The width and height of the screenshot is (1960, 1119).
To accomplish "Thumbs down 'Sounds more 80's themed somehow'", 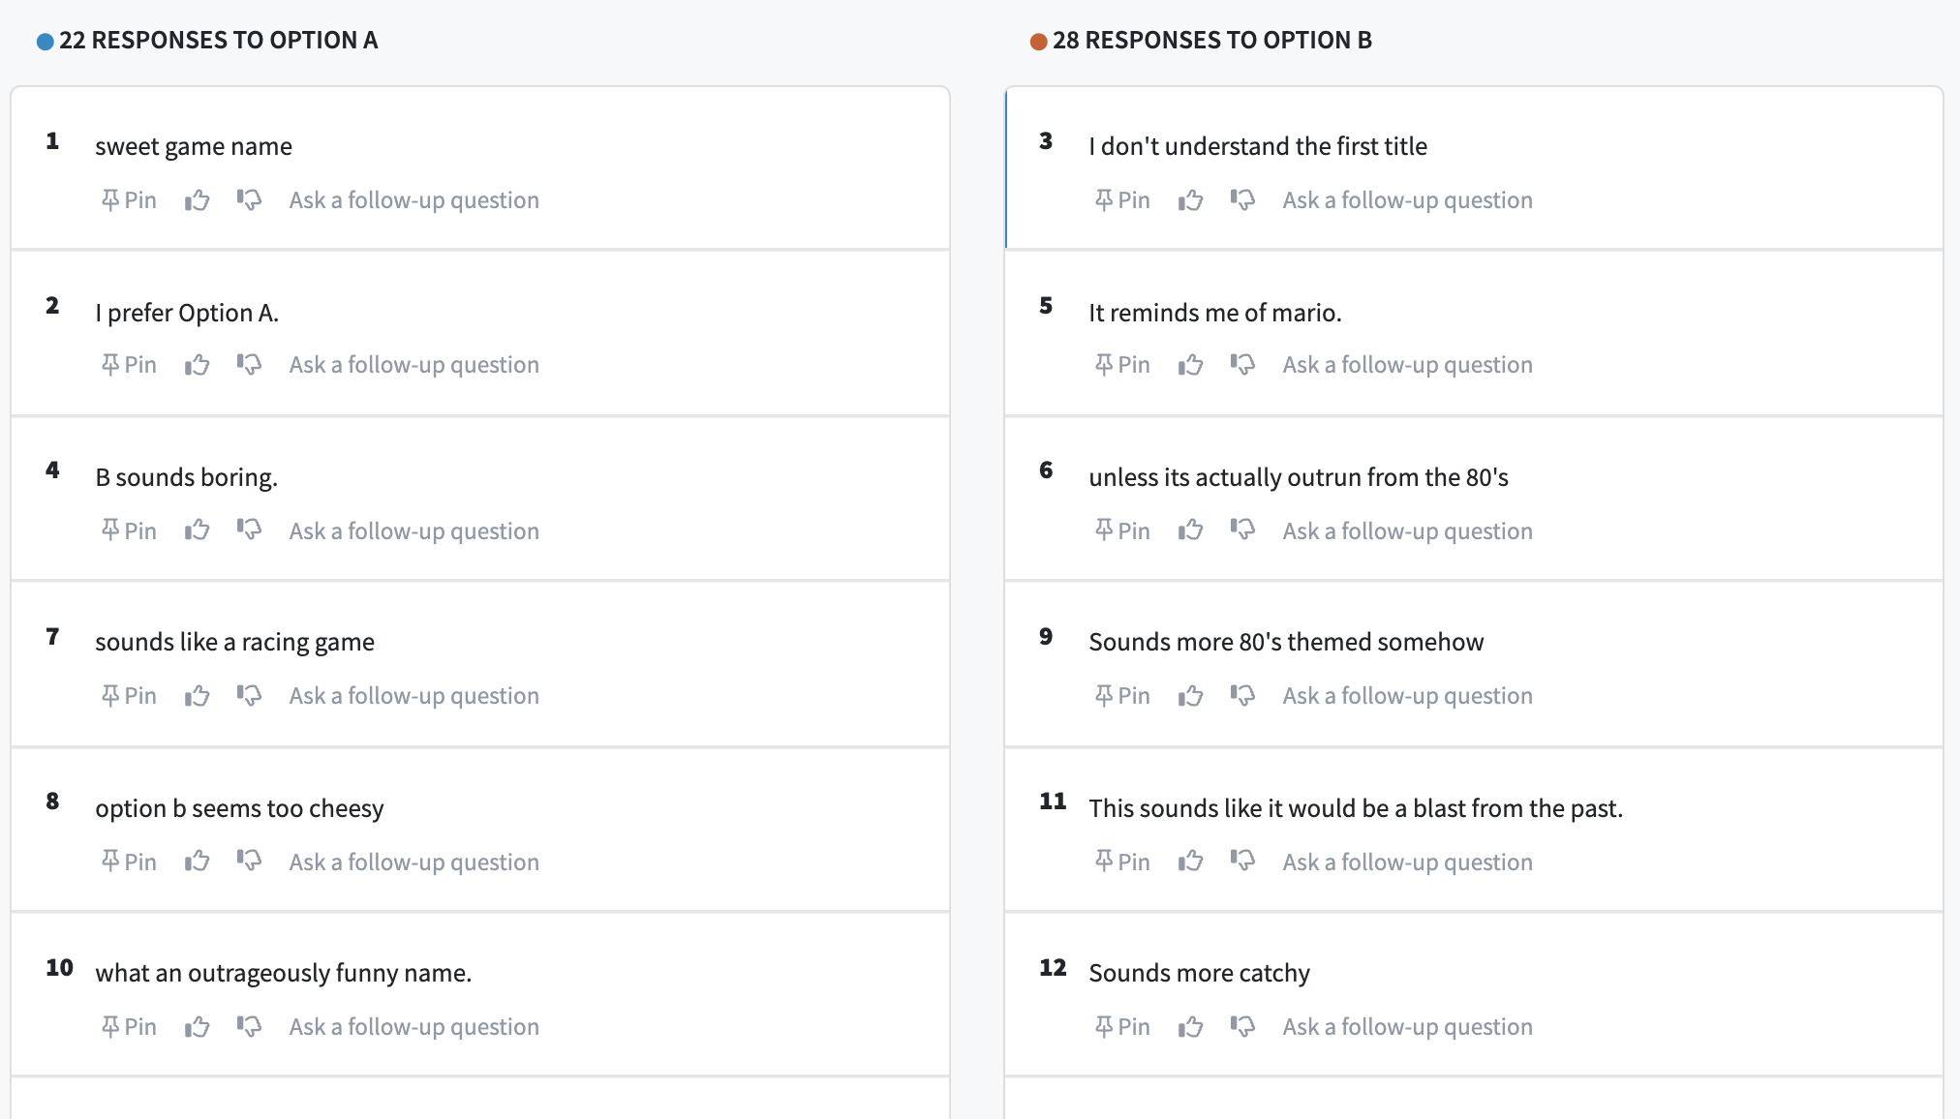I will pyautogui.click(x=1242, y=696).
